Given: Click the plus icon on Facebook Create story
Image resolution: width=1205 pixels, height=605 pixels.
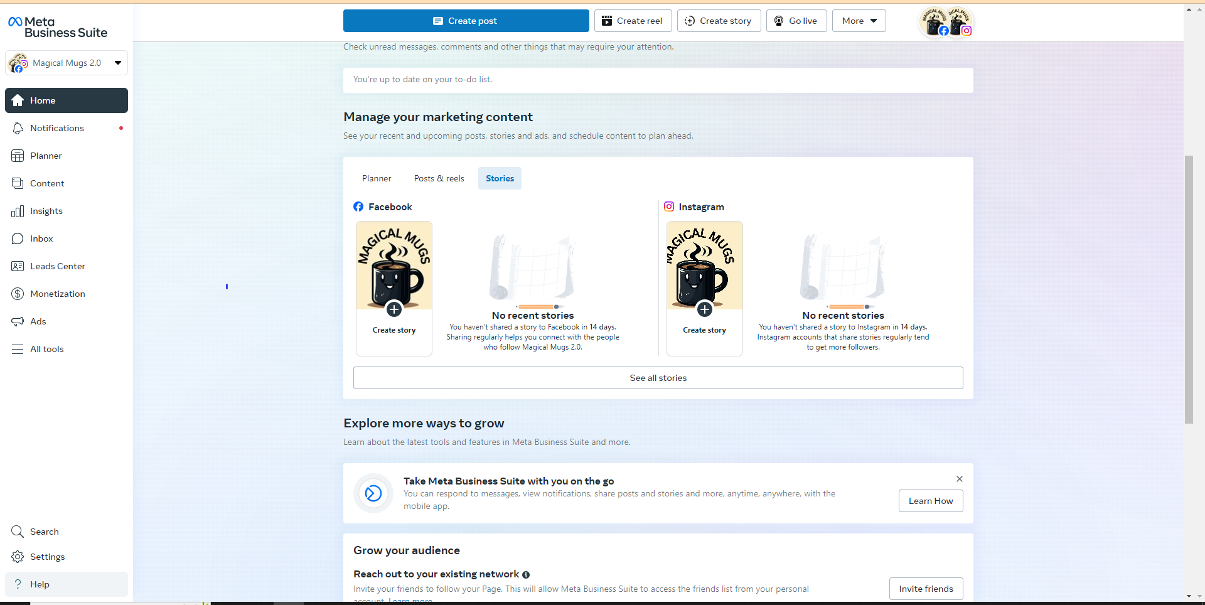Looking at the screenshot, I should tap(394, 309).
